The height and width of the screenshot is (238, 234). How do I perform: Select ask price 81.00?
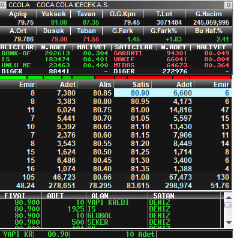pyautogui.click(x=140, y=110)
